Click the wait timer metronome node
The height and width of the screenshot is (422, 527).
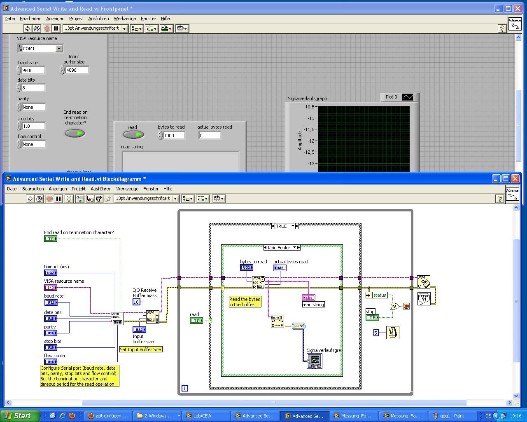tap(392, 333)
